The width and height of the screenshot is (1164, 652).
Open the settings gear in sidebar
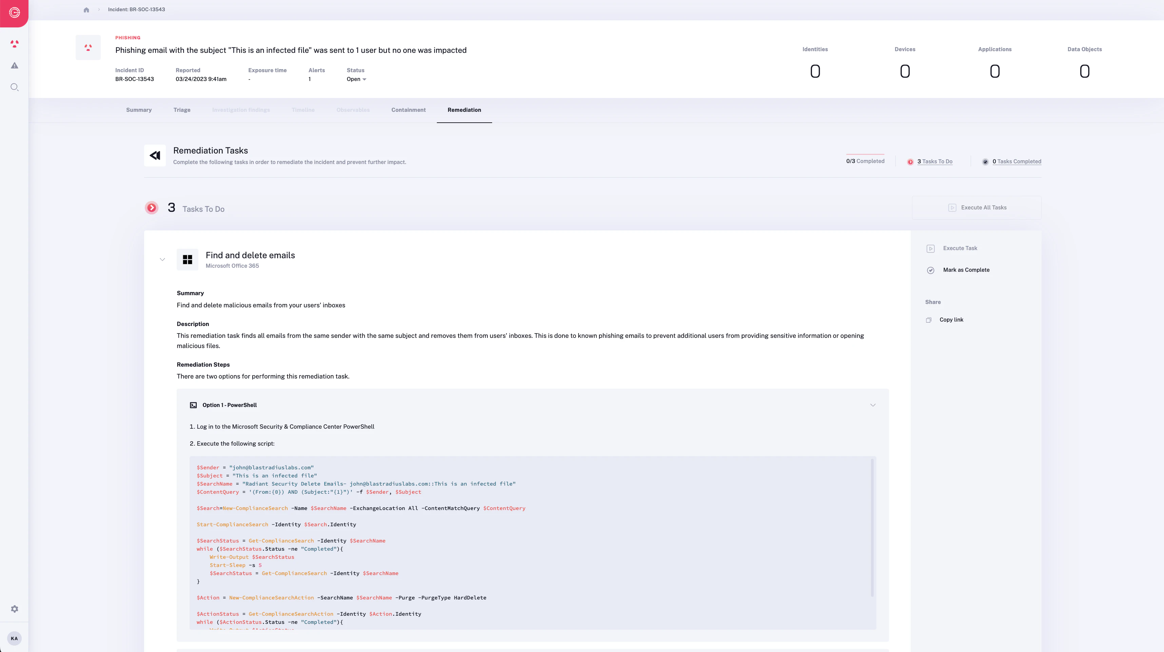15,609
